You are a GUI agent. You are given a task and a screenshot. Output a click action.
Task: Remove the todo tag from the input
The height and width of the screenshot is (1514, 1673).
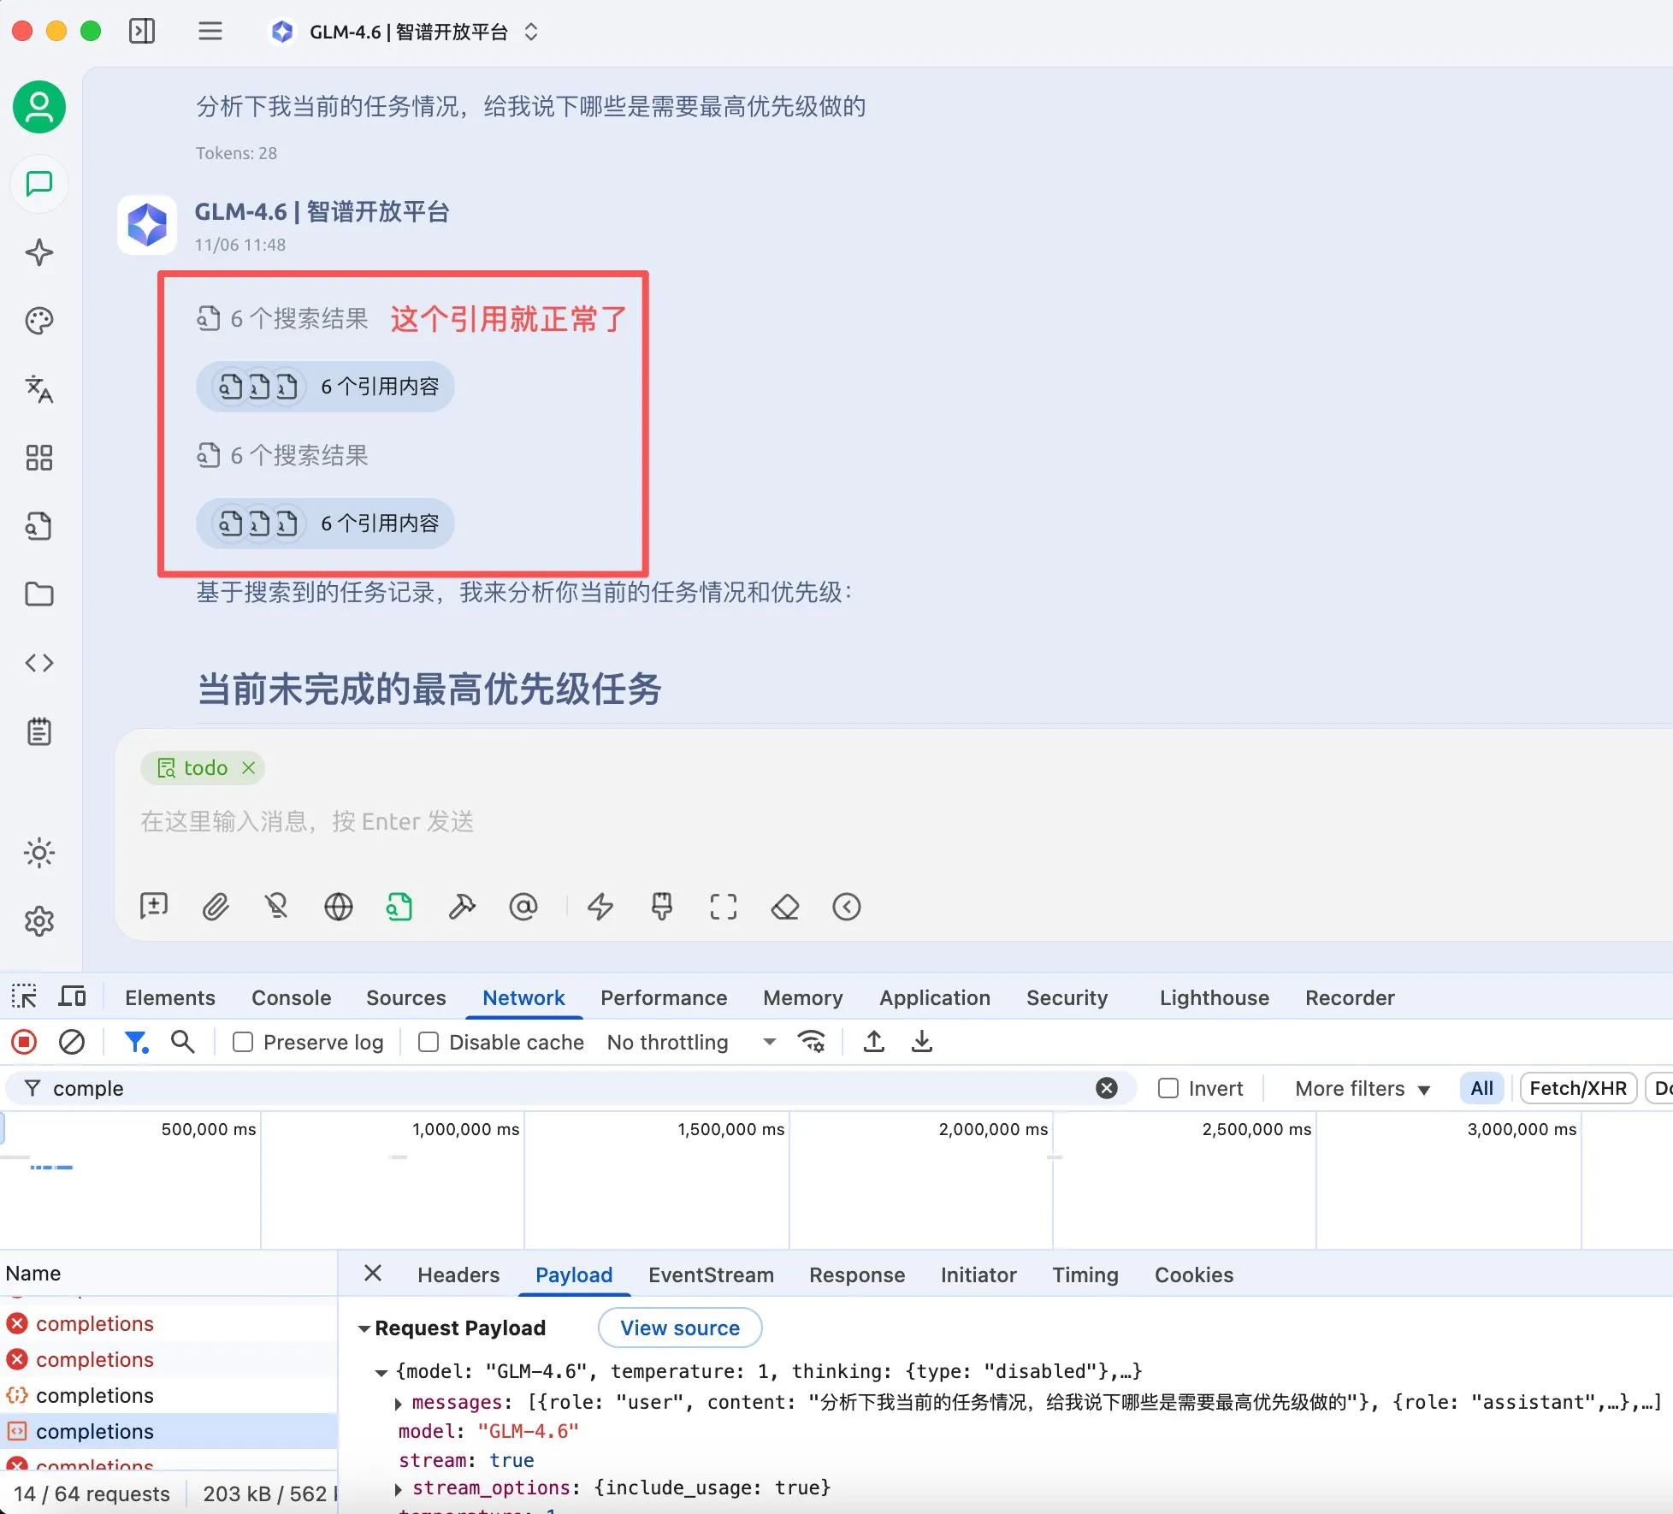pyautogui.click(x=248, y=767)
